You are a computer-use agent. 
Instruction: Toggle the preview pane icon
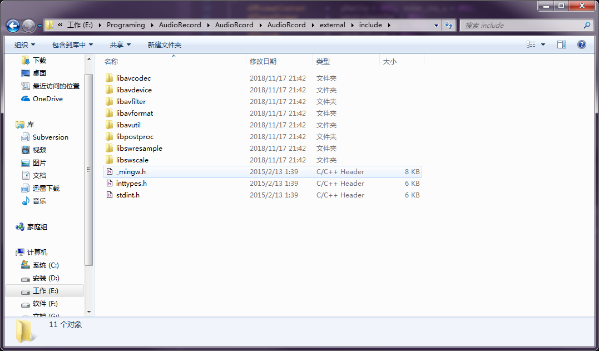coord(562,45)
